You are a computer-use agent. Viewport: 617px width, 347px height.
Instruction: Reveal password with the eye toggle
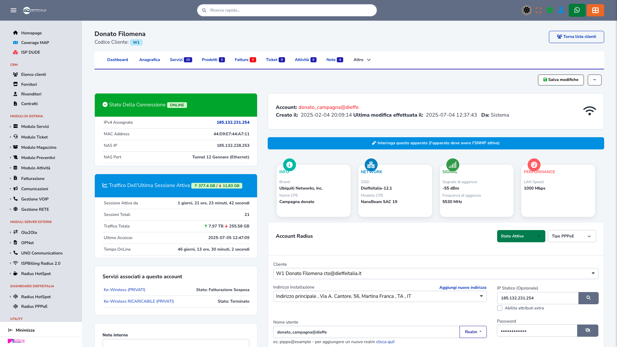pyautogui.click(x=588, y=331)
